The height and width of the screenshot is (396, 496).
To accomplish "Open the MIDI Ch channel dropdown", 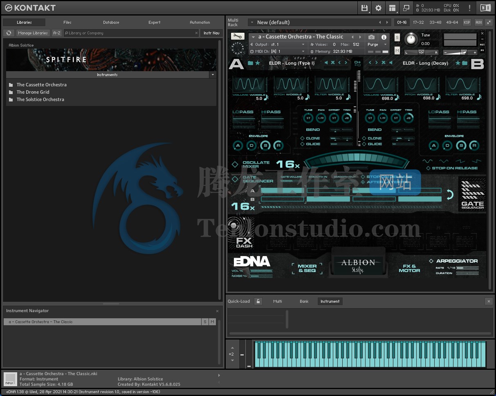I will 303,52.
